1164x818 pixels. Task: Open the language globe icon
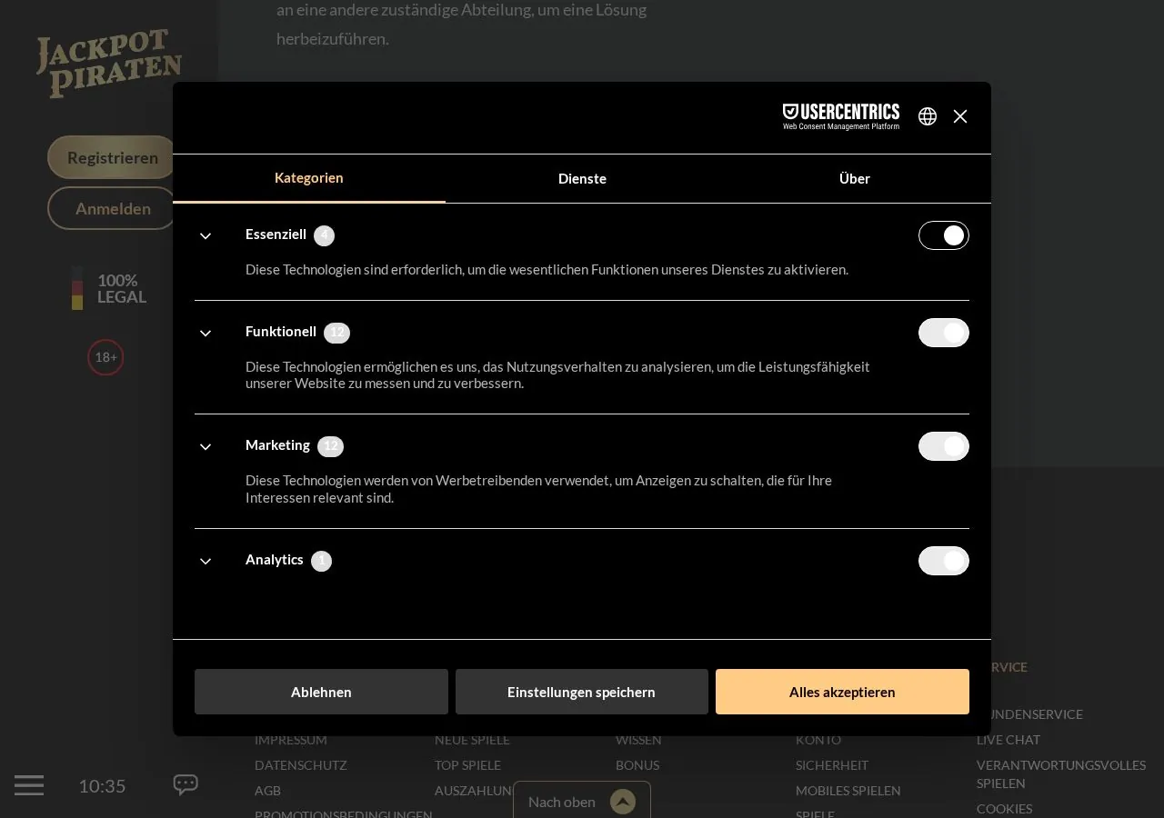click(x=928, y=116)
